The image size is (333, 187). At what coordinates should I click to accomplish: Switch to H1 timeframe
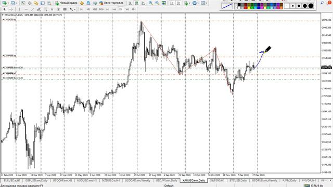(108, 9)
